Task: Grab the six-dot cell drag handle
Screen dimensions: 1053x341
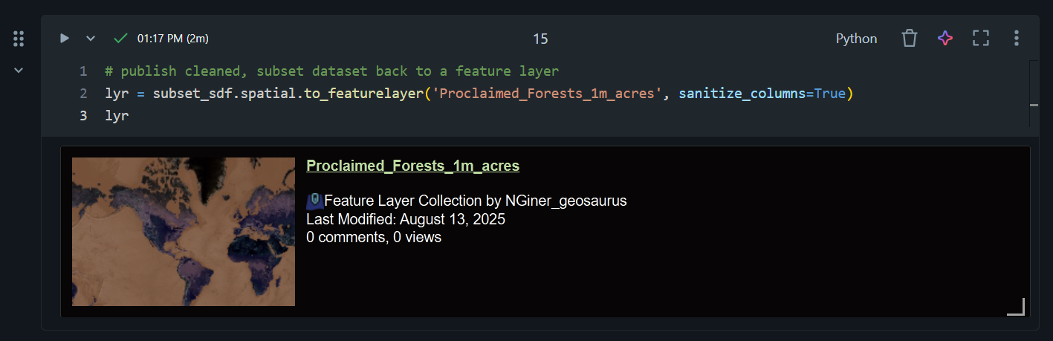Action: pyautogui.click(x=19, y=39)
